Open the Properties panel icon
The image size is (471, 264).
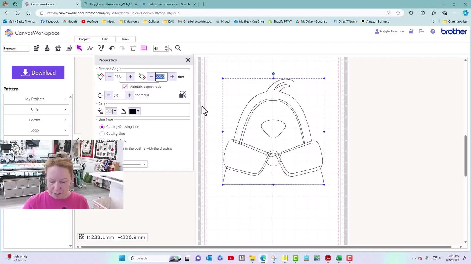pyautogui.click(x=143, y=48)
